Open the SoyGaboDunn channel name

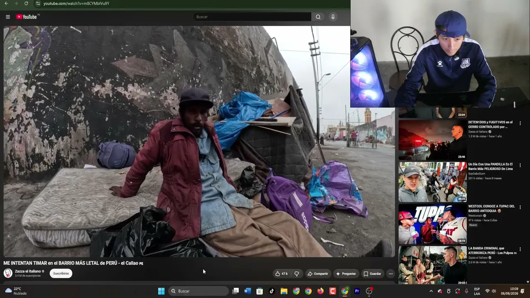point(477,173)
